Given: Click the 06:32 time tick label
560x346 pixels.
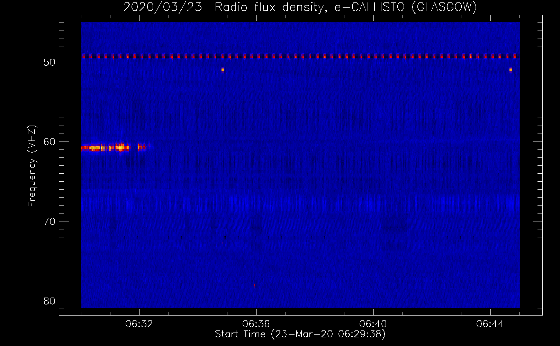Looking at the screenshot, I should click(x=139, y=324).
